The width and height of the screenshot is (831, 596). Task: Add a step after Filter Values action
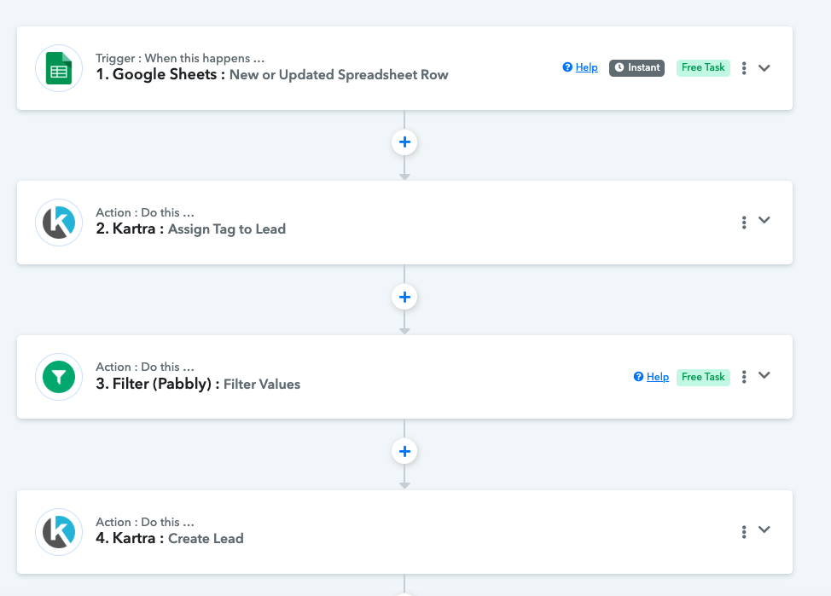[404, 451]
